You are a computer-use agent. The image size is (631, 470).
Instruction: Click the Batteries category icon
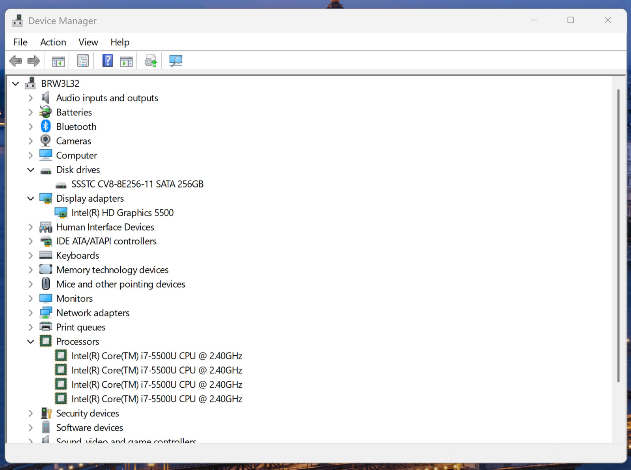46,112
